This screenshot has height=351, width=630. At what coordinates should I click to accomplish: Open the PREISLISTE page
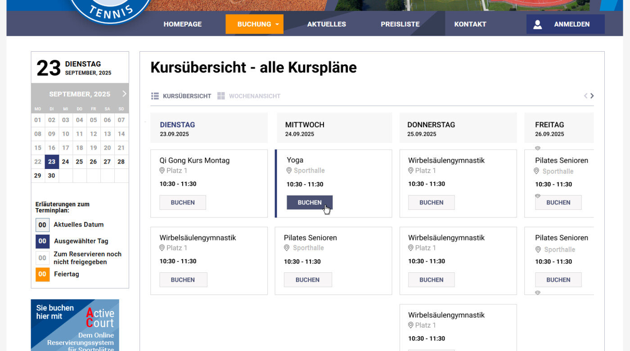click(400, 24)
